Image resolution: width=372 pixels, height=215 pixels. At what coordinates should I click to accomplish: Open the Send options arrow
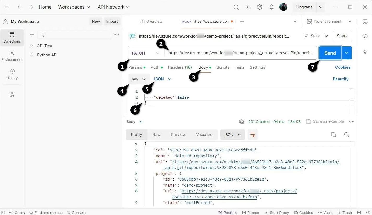pos(347,53)
